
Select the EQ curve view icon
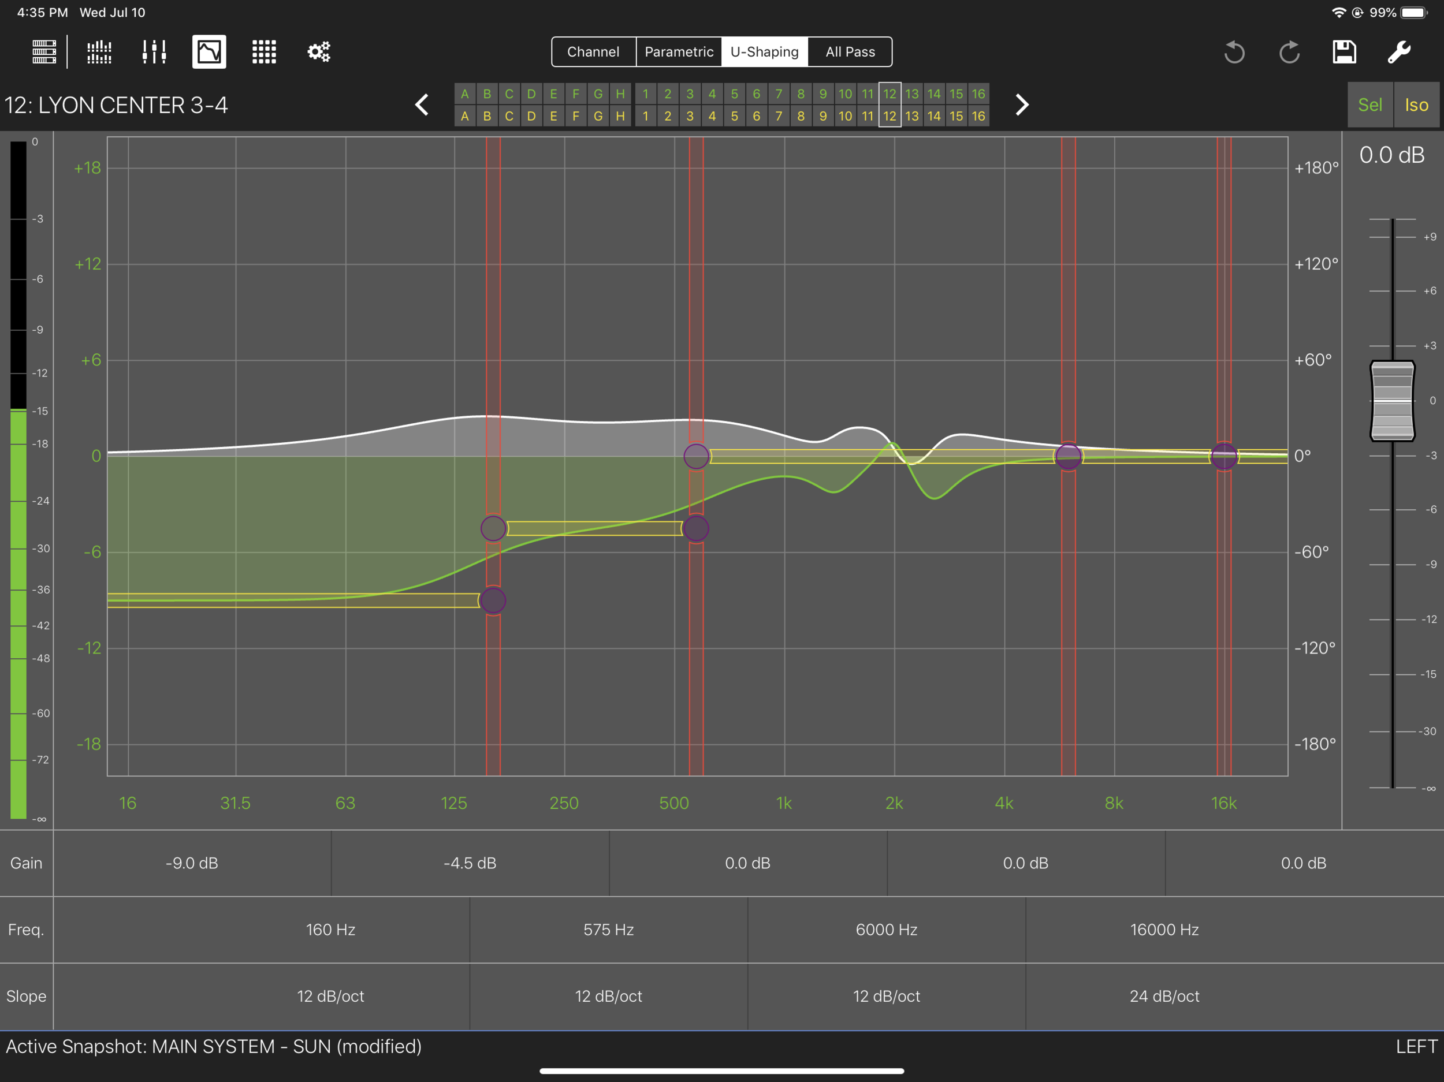[x=209, y=51]
